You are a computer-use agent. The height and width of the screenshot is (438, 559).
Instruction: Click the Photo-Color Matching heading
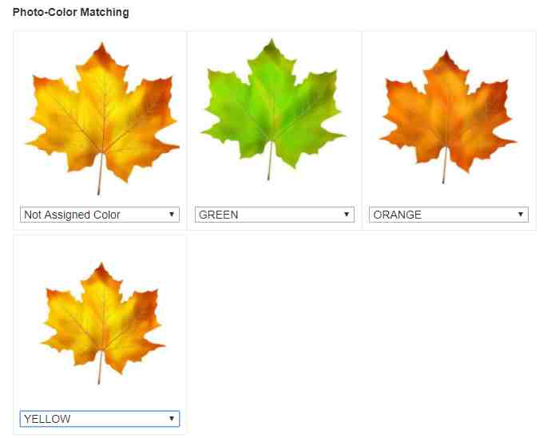(x=70, y=12)
